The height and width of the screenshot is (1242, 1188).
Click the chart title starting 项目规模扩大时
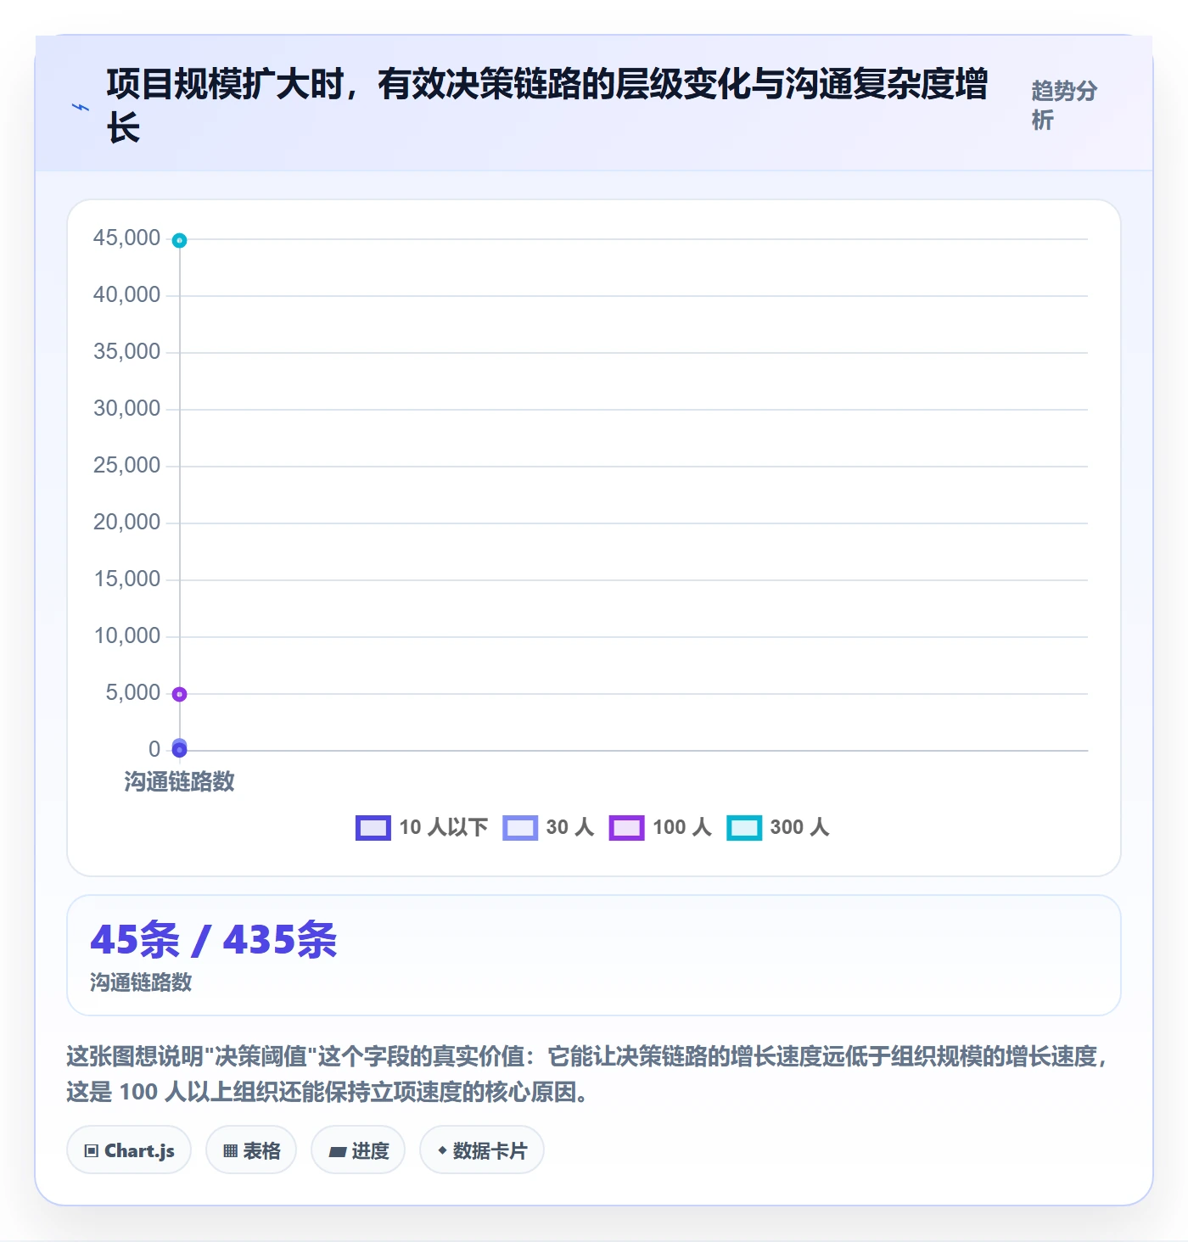pos(547,106)
